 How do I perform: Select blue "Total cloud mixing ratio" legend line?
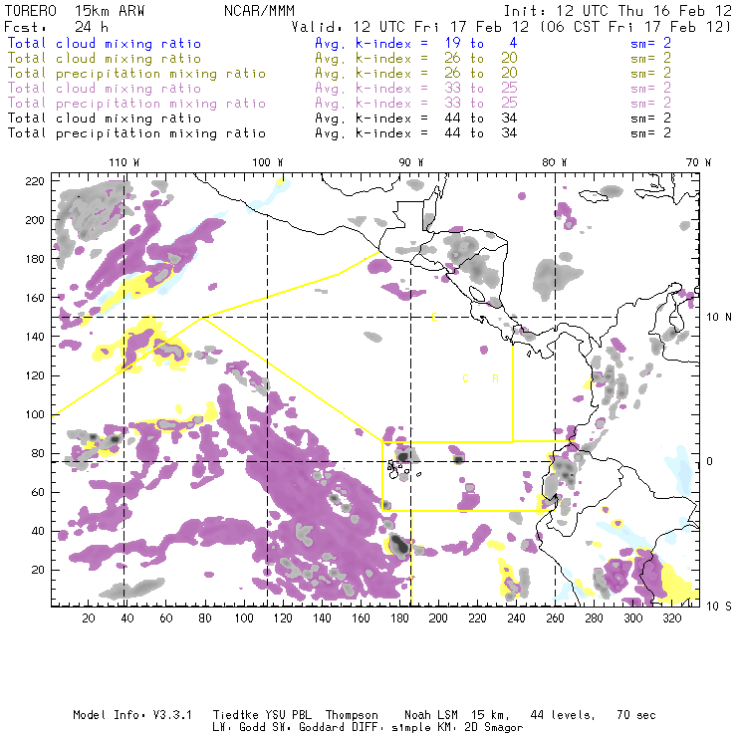105,43
